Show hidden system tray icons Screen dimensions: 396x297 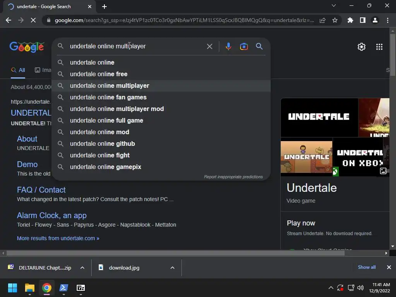point(331,288)
